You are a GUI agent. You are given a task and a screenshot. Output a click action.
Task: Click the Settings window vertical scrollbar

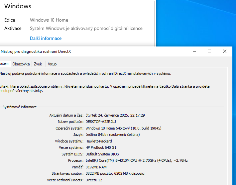[x=155, y=23]
